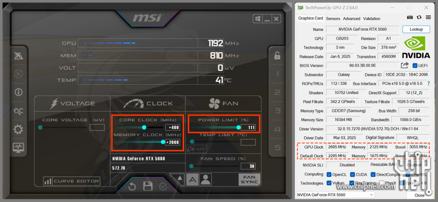Click the GPU Clock 2695 MHz field
This screenshot has width=438, height=202.
pyautogui.click(x=337, y=147)
